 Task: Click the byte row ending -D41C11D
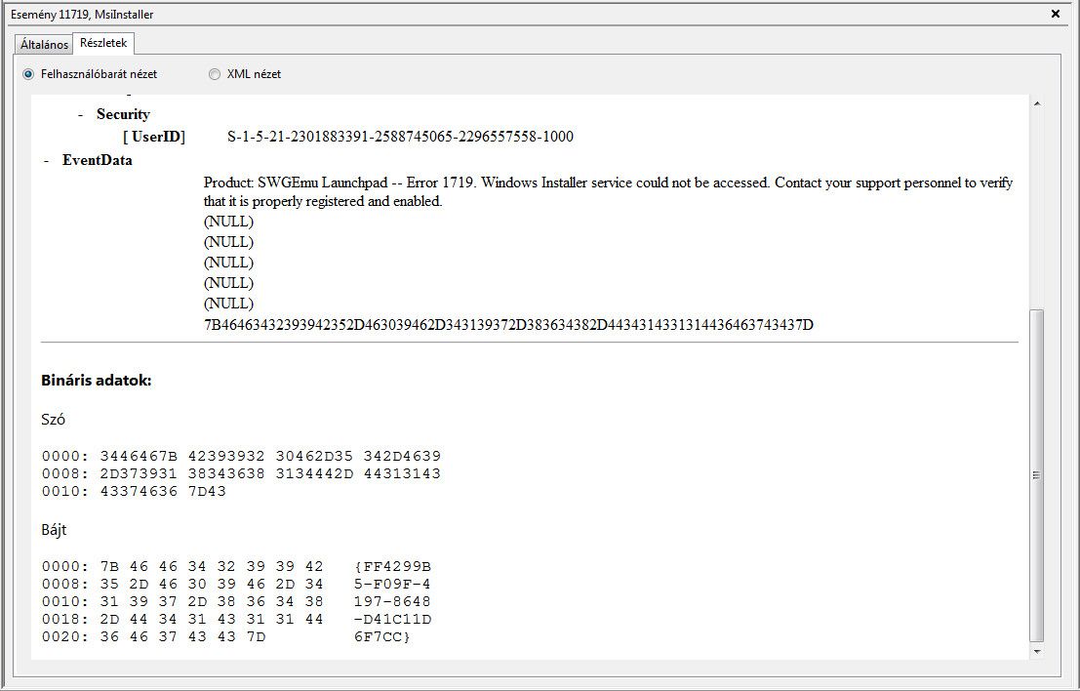click(236, 620)
